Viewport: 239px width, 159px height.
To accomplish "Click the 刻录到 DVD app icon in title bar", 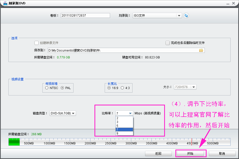I will click(x=5, y=3).
